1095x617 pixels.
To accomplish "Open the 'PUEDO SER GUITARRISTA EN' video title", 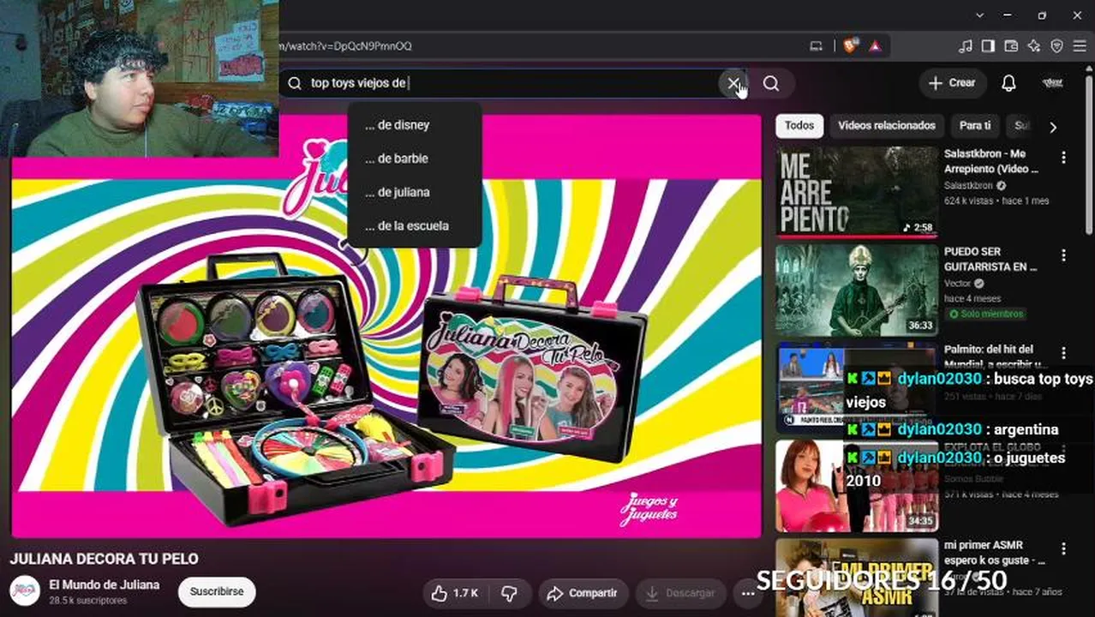I will pos(990,260).
